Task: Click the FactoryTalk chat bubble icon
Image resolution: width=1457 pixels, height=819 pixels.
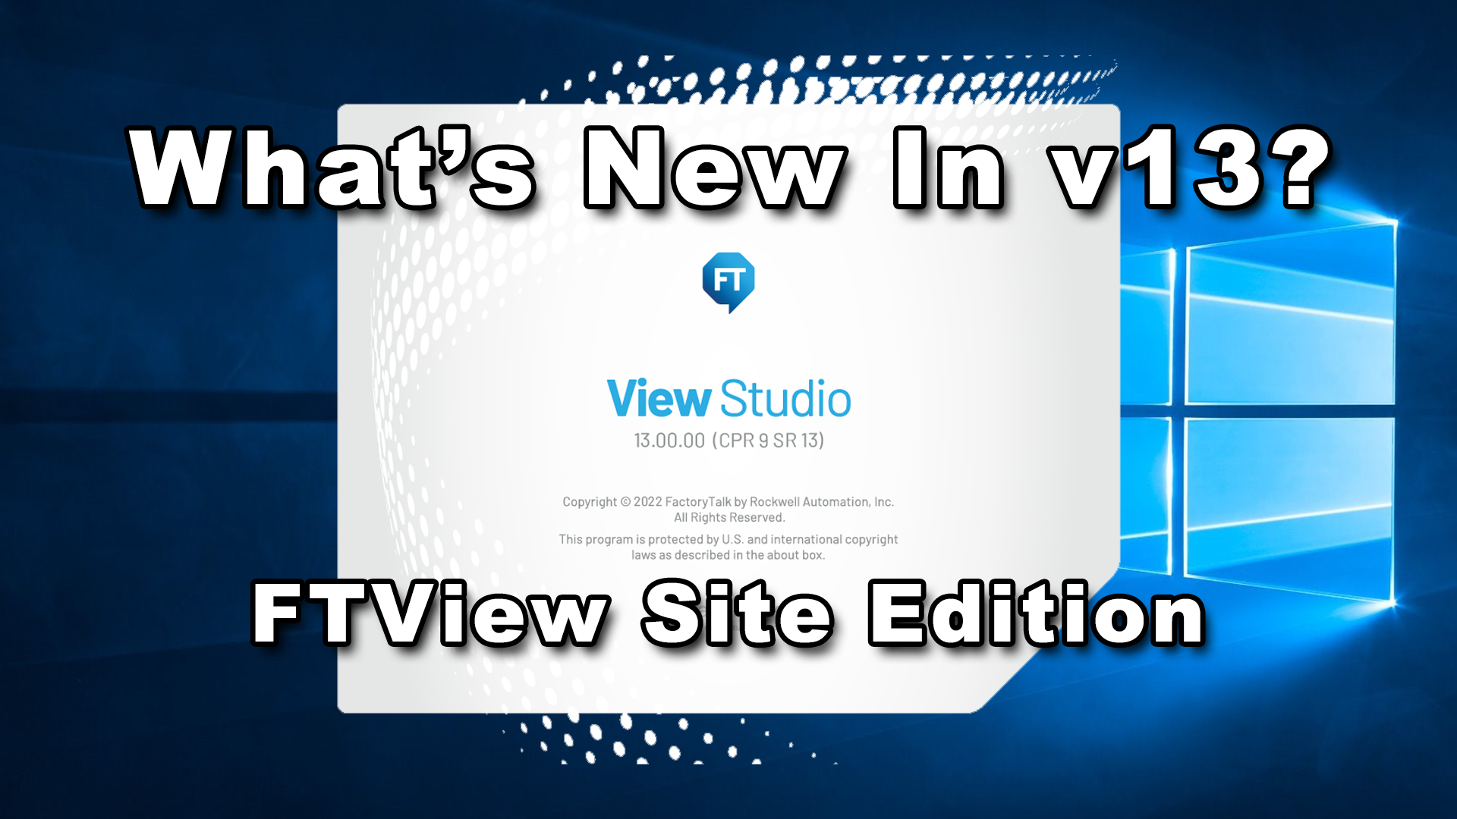Action: click(x=728, y=281)
